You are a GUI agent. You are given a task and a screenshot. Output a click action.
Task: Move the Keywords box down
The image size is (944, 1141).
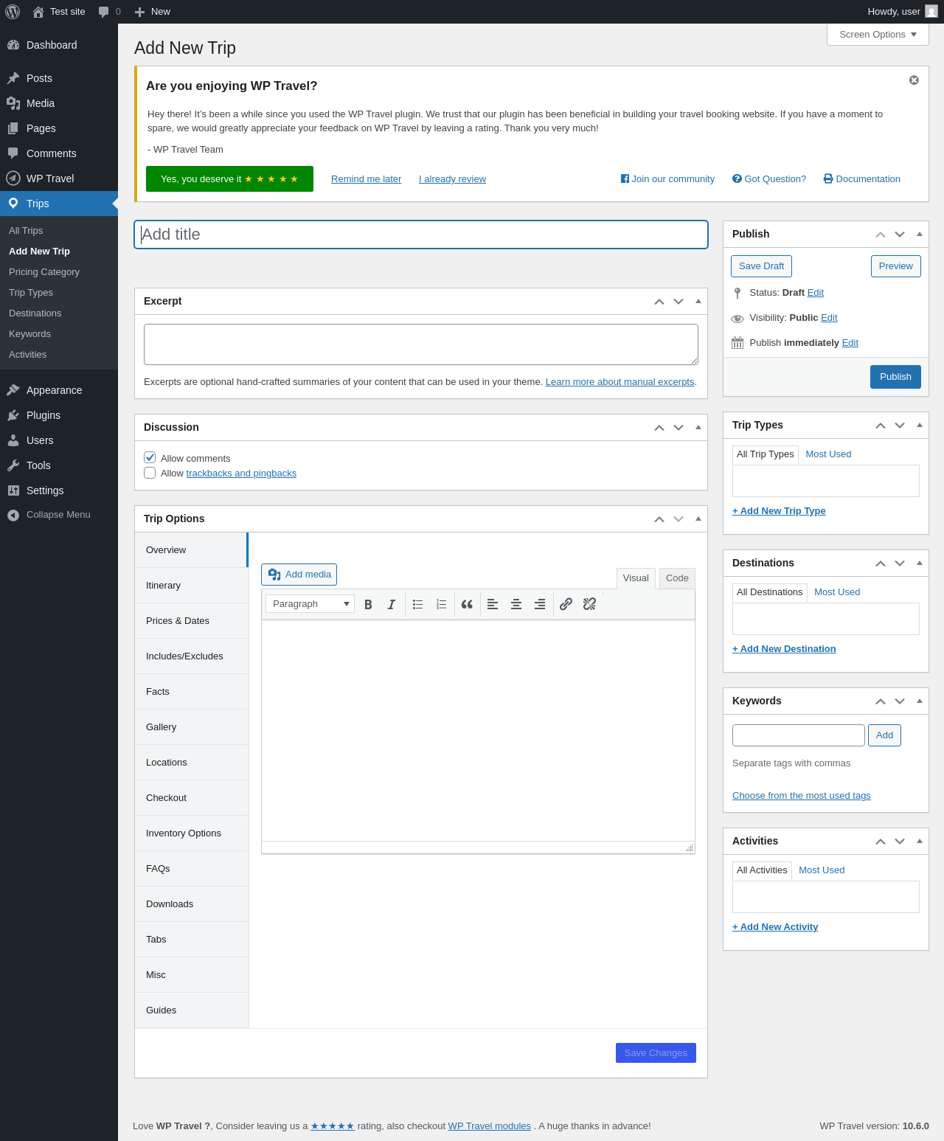pyautogui.click(x=900, y=701)
